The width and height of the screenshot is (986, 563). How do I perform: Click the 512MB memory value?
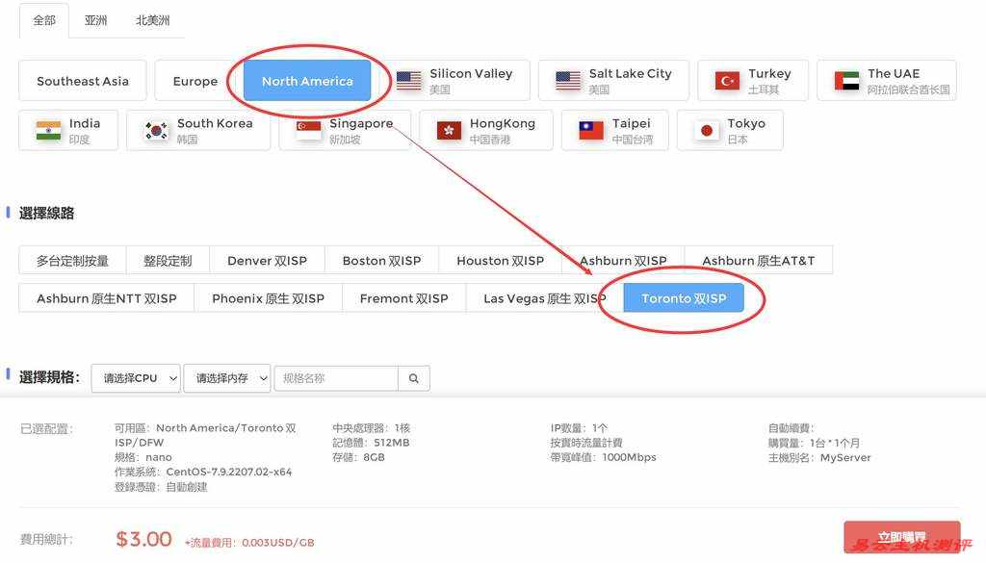(x=391, y=443)
